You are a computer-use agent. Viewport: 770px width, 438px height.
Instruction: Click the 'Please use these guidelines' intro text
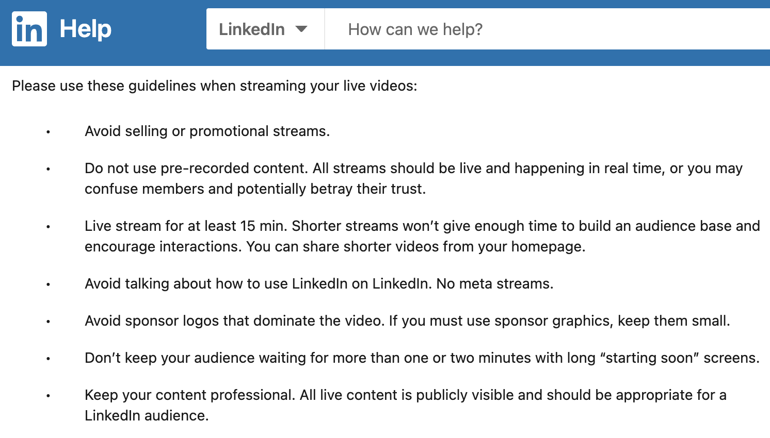tap(215, 86)
